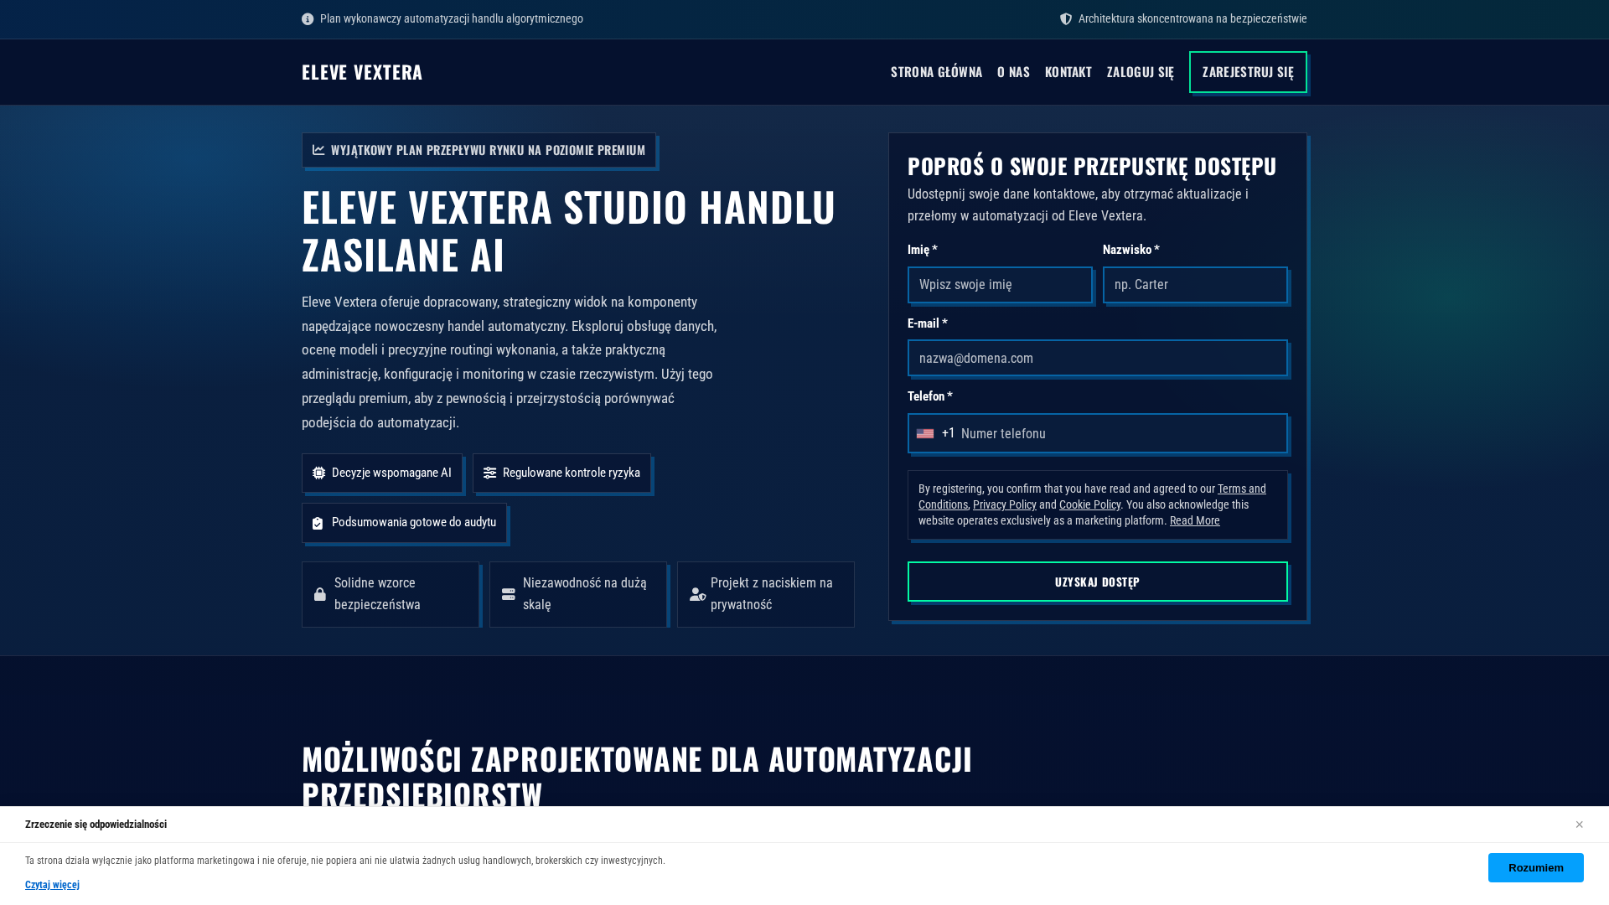Click the info icon beside Plan wykonawczy
This screenshot has height=905, width=1609.
pyautogui.click(x=308, y=19)
